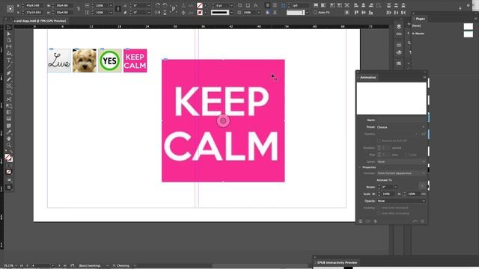Open stroke weight dropdown
Viewport: 479px width, 269px height.
click(x=231, y=5)
